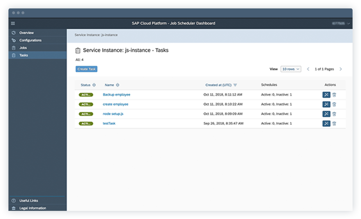Open the testTask task link
The image size is (361, 219).
(x=109, y=123)
